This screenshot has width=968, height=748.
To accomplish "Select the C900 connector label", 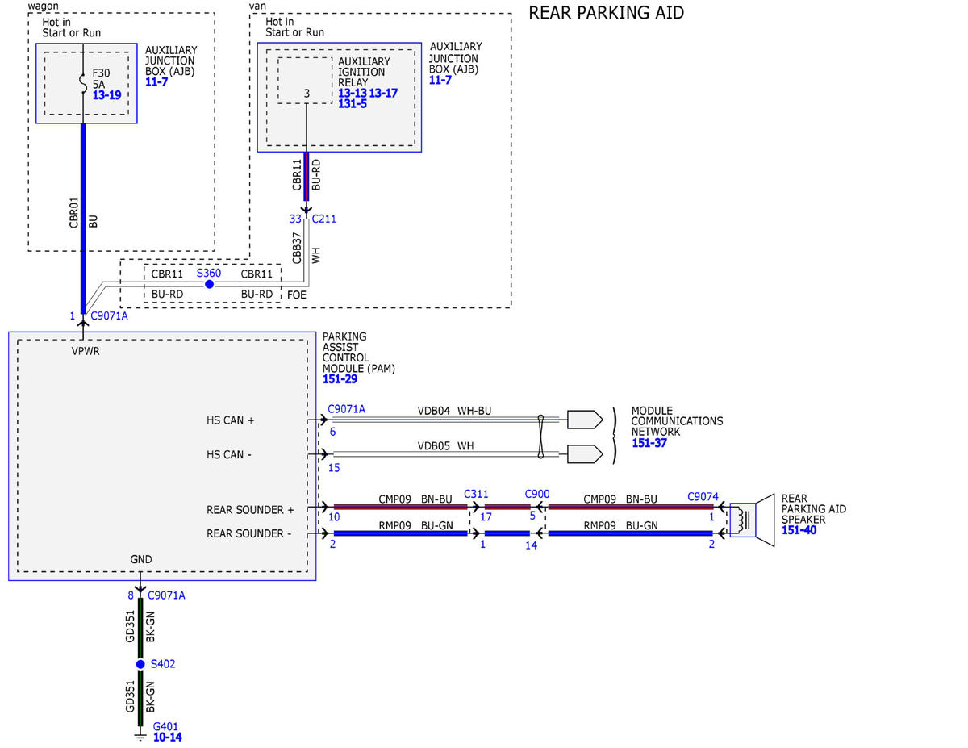I will tap(537, 494).
